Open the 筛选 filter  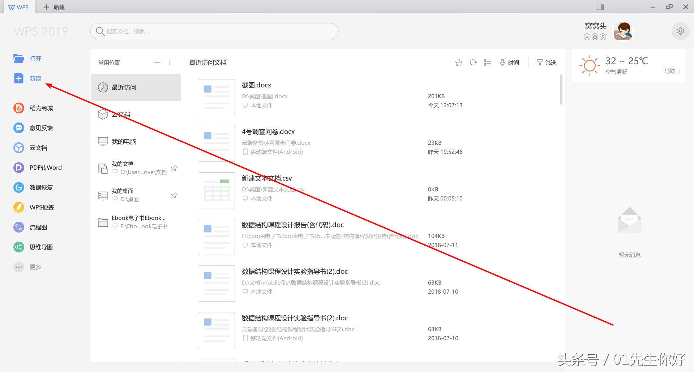(x=547, y=62)
